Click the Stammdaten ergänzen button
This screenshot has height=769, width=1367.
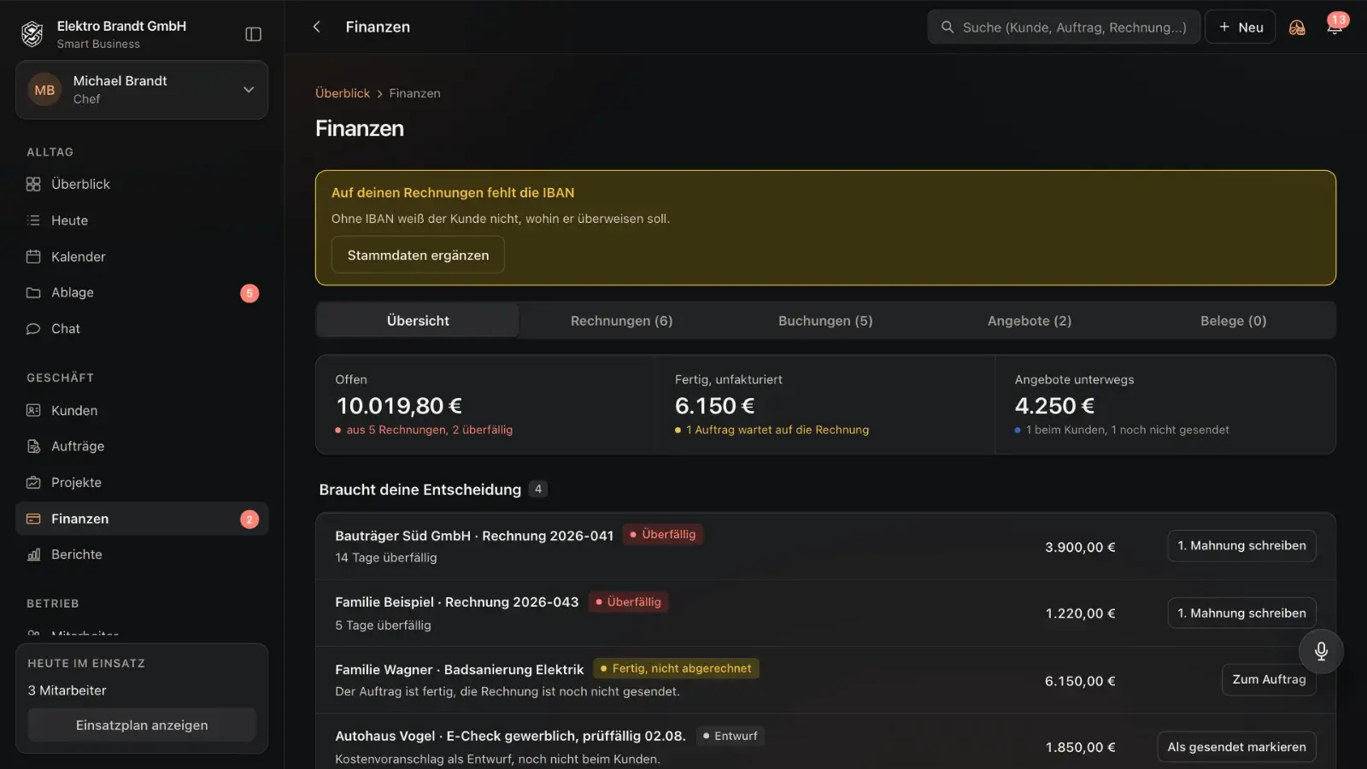tap(418, 255)
